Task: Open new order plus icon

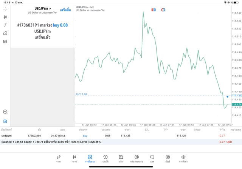Action: coord(5,121)
